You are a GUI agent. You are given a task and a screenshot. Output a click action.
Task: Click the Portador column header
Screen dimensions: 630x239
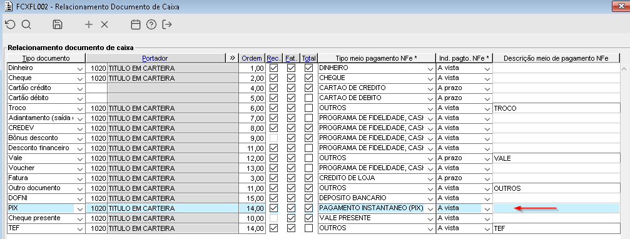click(155, 58)
